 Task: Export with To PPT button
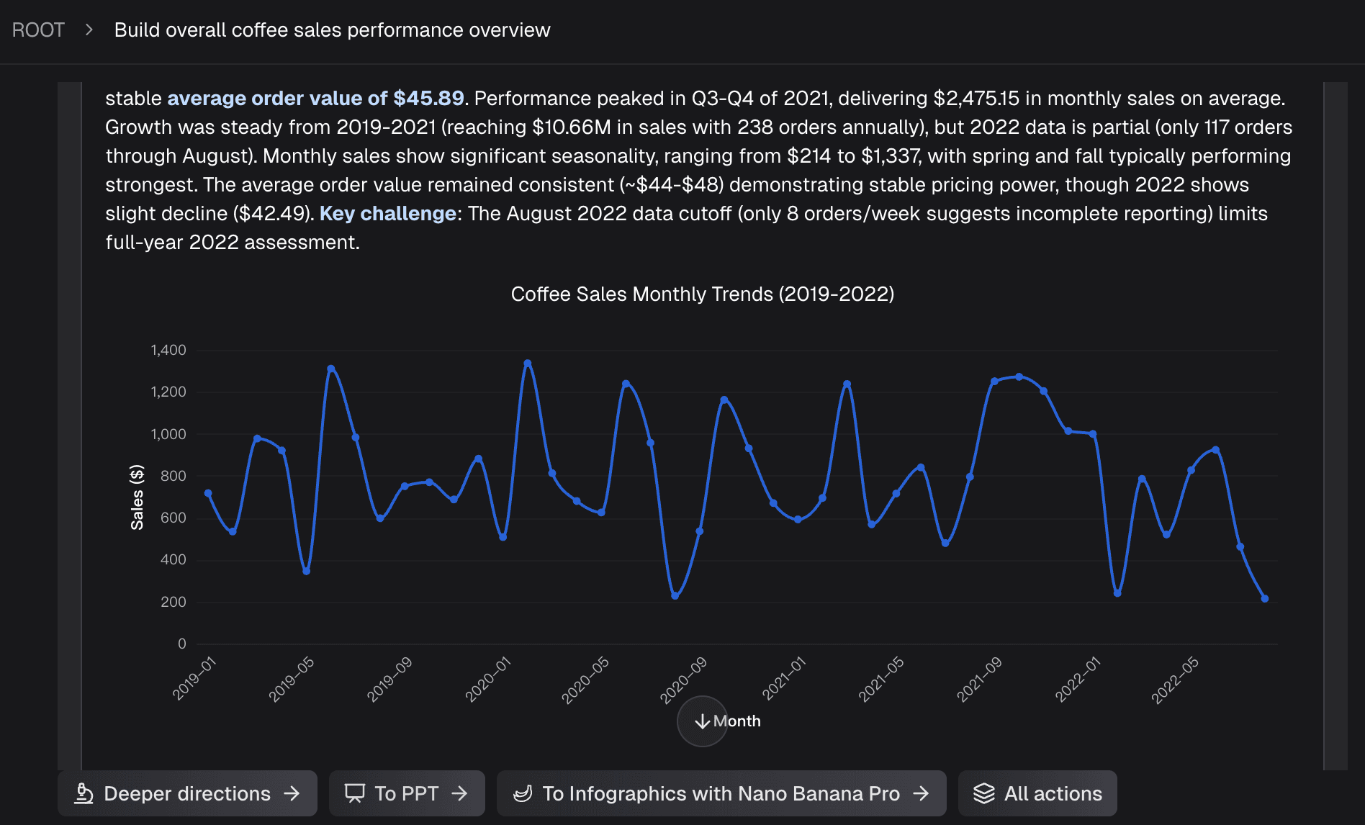(x=407, y=793)
